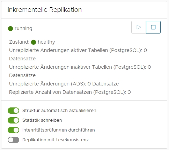This screenshot has height=150, width=169.
Task: Stop the running replication with square button
Action: coord(153,27)
